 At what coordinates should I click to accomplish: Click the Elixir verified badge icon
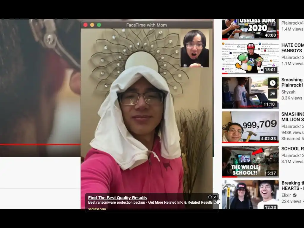pyautogui.click(x=295, y=195)
